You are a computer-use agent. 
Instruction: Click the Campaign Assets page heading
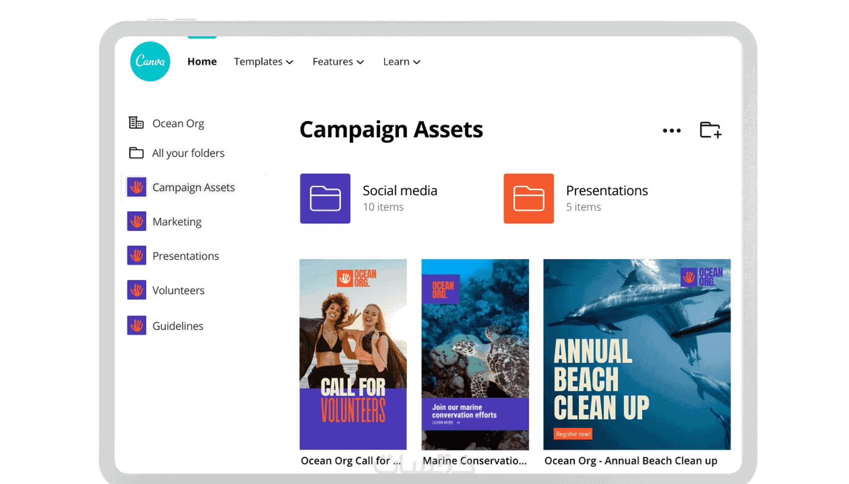pos(391,130)
